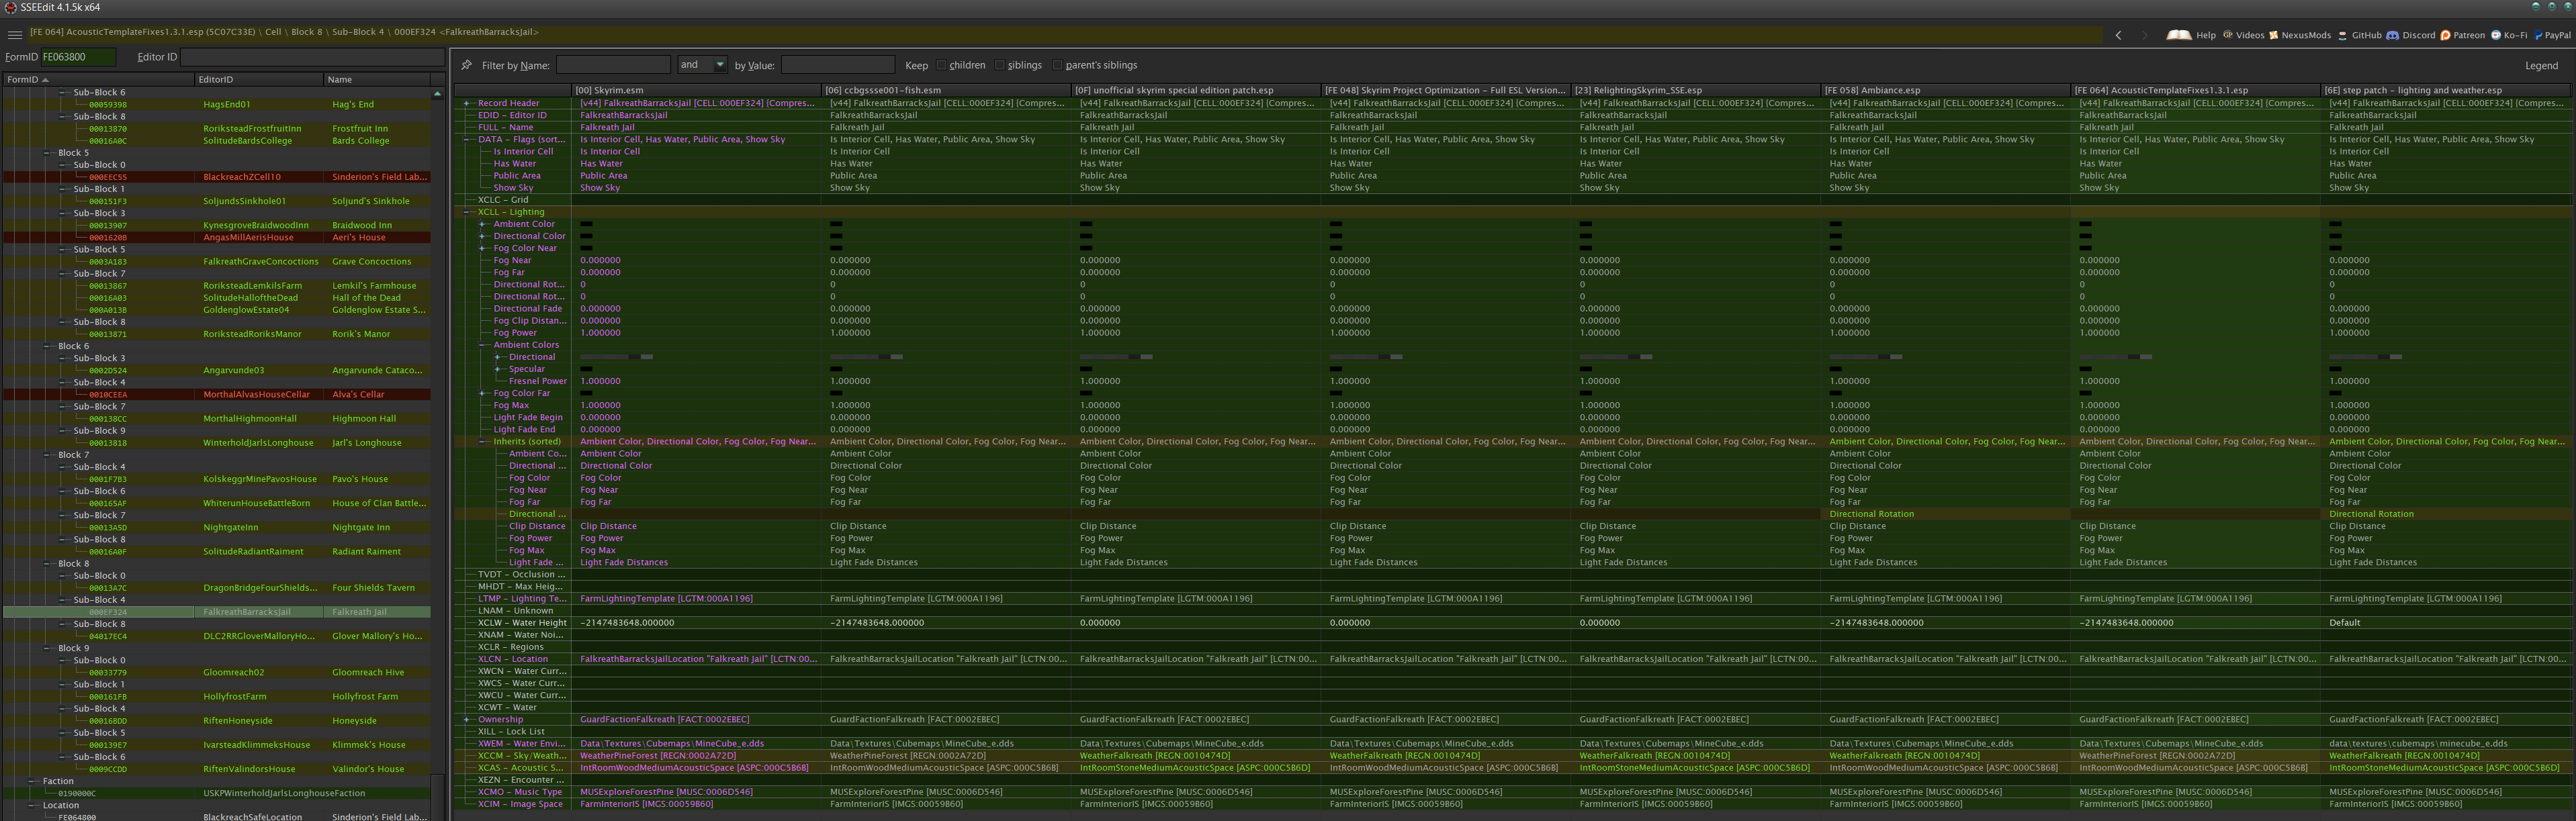Click the Legend button
This screenshot has width=2576, height=821.
click(x=2541, y=66)
